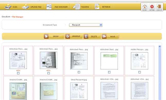Open the first Abhishek Pass thumbnail
This screenshot has width=166, height=100.
coord(18,60)
